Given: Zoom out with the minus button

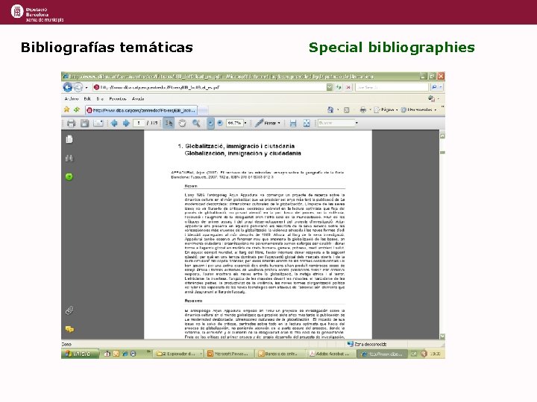Looking at the screenshot, I should 210,123.
